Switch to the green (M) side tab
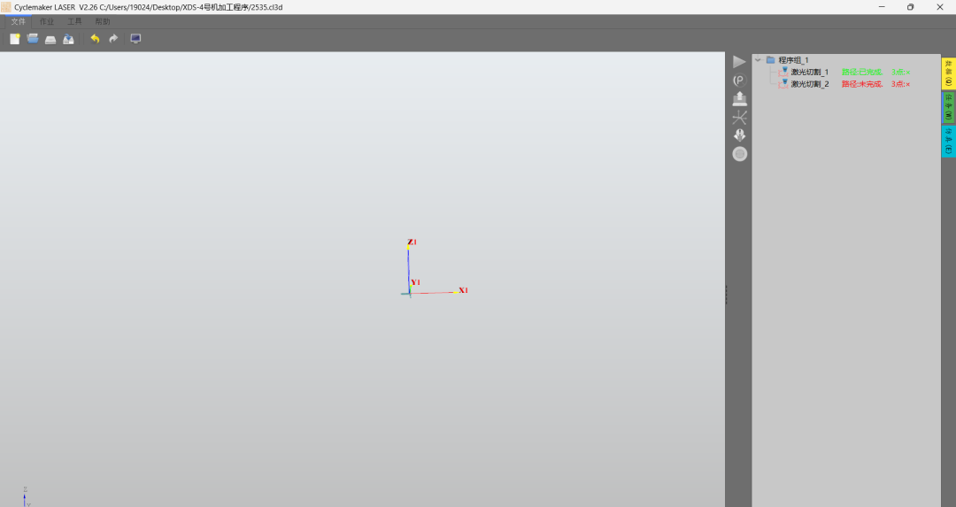The width and height of the screenshot is (956, 507). pyautogui.click(x=948, y=107)
